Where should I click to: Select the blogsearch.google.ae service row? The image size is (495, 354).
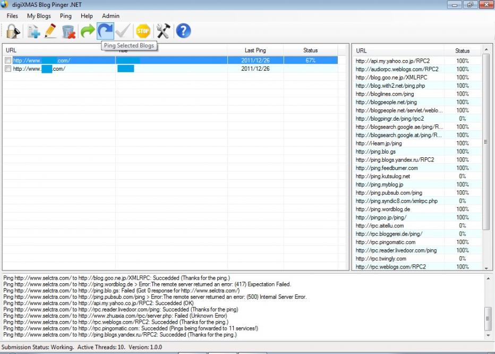click(x=417, y=127)
